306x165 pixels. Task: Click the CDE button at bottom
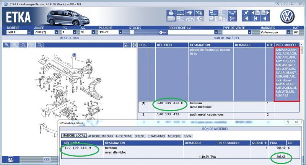point(47,159)
